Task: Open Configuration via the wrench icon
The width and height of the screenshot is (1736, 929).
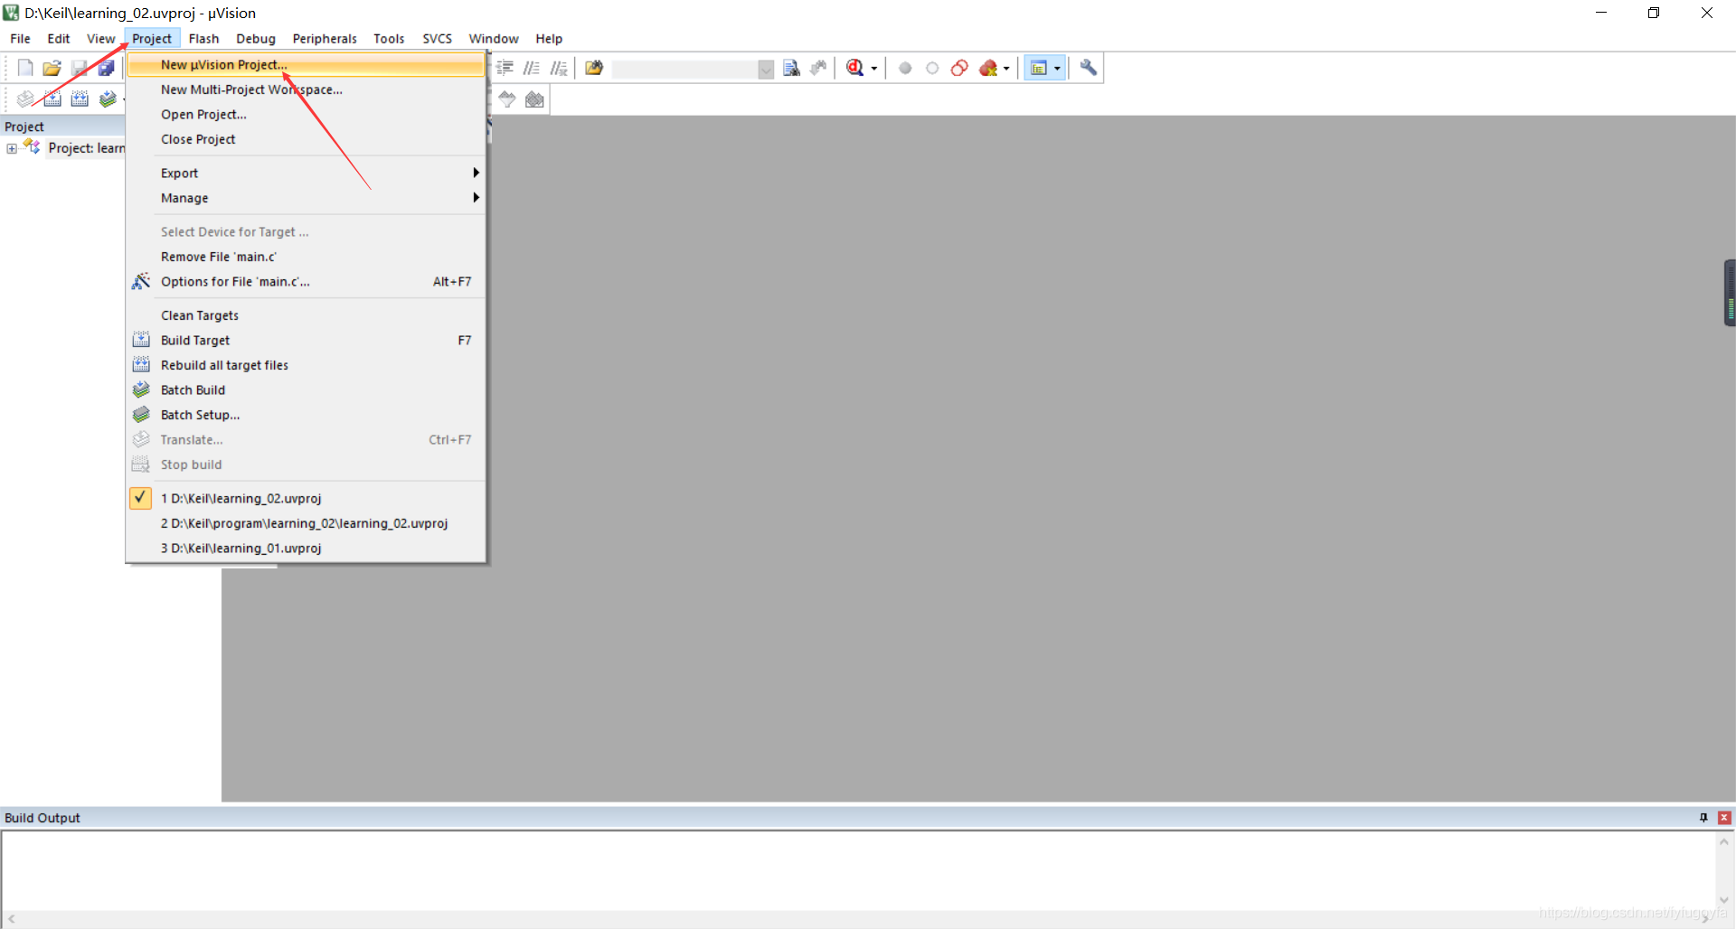Action: tap(1088, 68)
